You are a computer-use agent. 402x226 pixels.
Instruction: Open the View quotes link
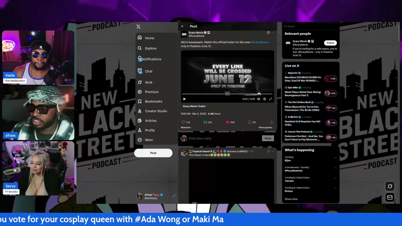(266, 127)
